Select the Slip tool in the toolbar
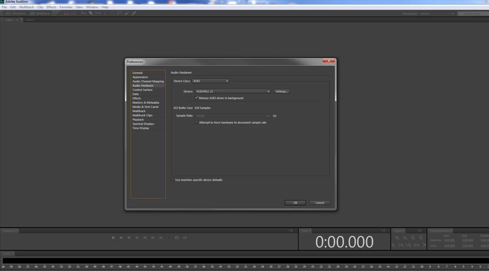Screen dimensions: 489x271 98,13
